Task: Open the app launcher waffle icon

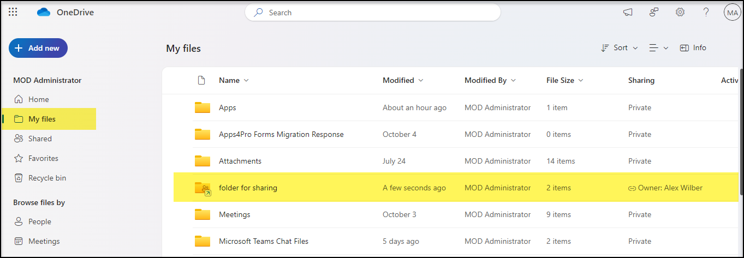Action: point(13,13)
